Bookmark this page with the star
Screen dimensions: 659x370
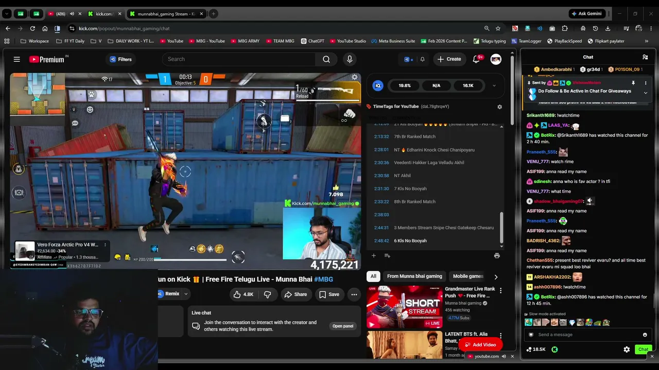point(498,28)
